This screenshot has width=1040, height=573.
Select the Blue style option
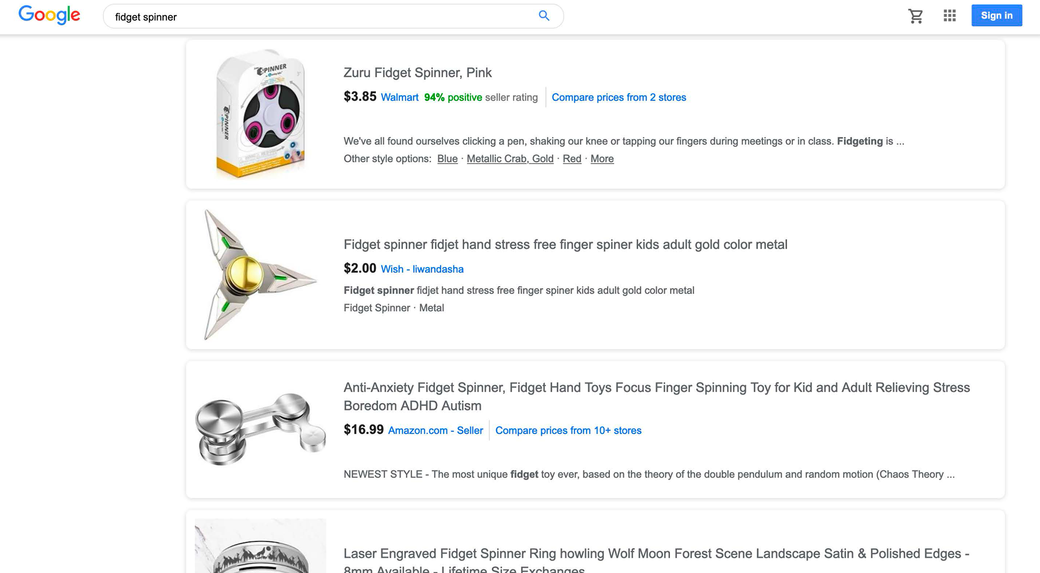pos(447,159)
